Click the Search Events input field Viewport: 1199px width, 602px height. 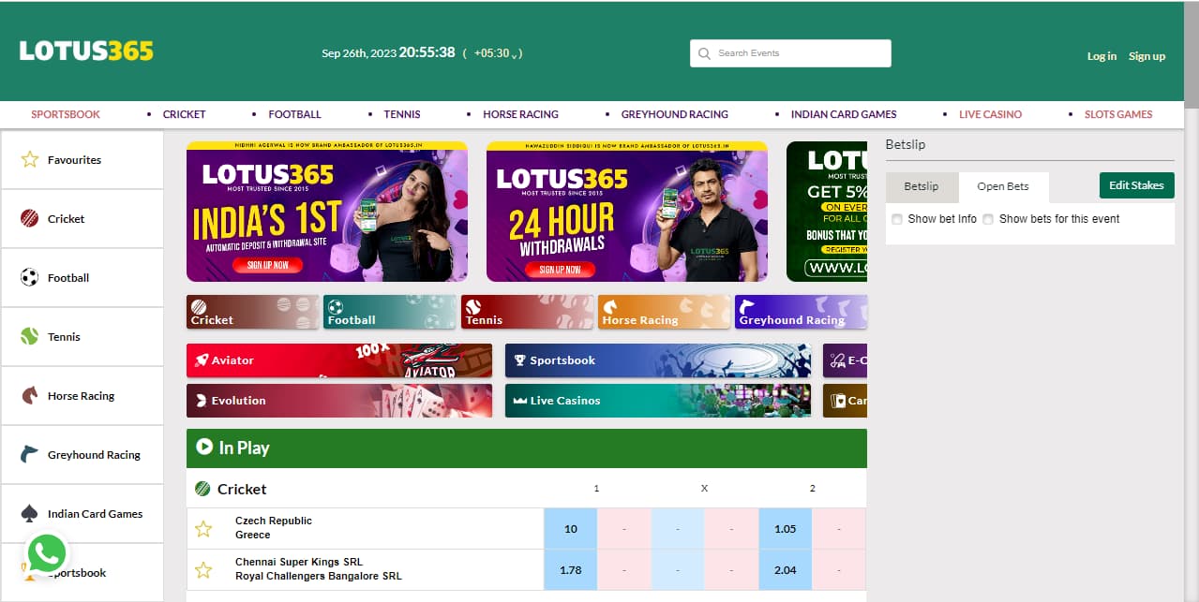click(x=789, y=53)
